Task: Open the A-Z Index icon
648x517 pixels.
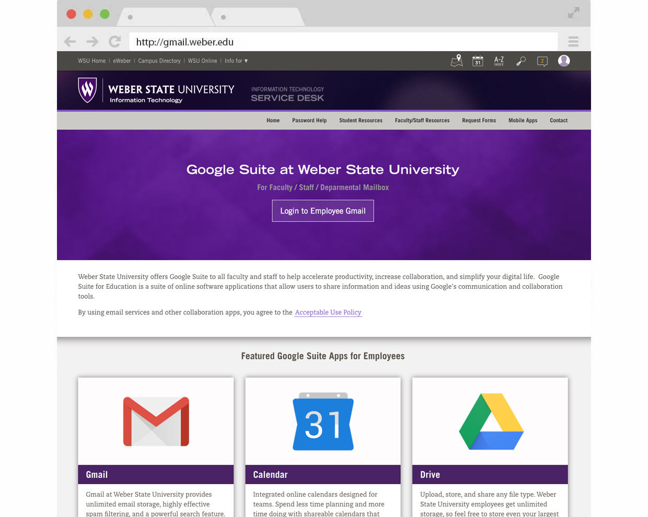Action: click(499, 61)
